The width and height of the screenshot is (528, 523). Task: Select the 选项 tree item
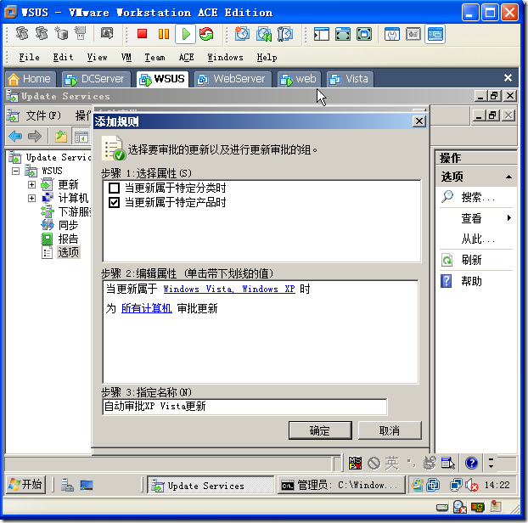coord(69,252)
